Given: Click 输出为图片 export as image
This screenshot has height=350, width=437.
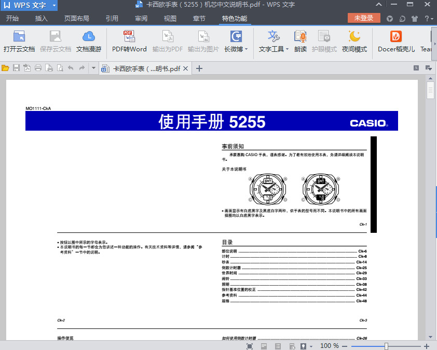Looking at the screenshot, I should pyautogui.click(x=203, y=41).
